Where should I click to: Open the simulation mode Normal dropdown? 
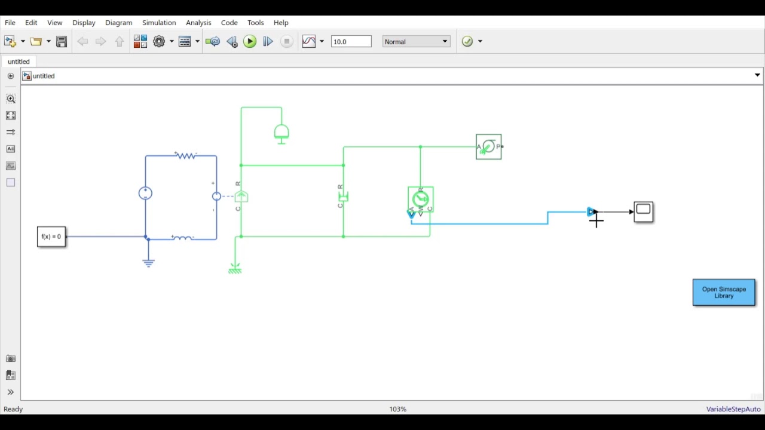416,41
